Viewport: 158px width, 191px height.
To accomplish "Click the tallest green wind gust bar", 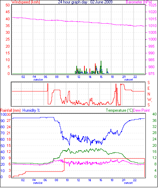I will 101,67.
